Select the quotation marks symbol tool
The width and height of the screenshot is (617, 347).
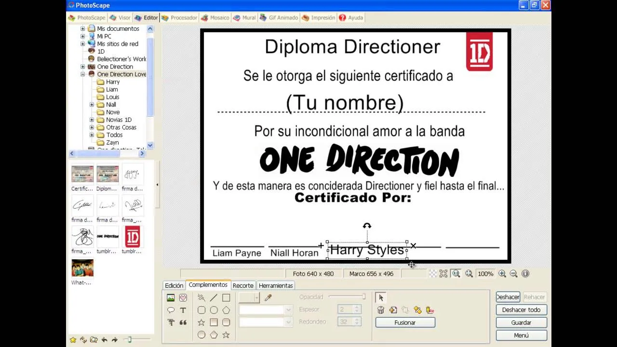(x=183, y=322)
